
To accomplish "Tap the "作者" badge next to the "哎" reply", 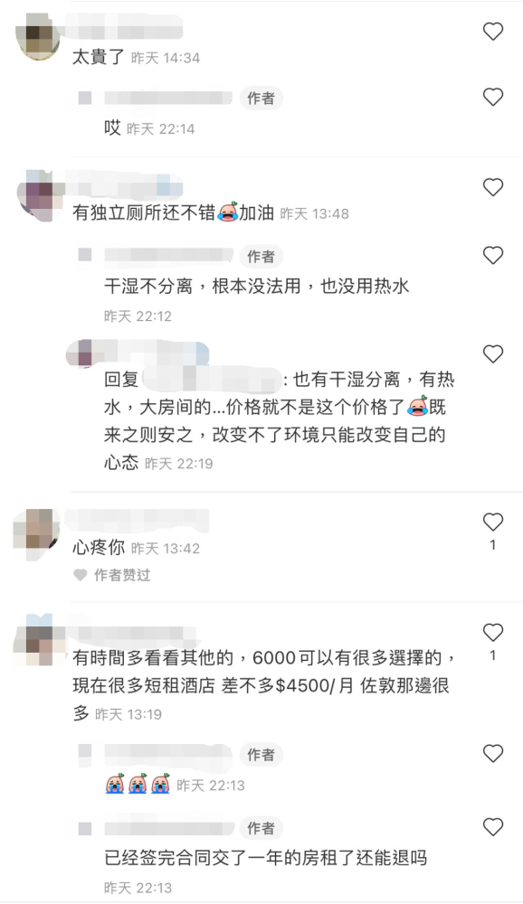I will [261, 98].
